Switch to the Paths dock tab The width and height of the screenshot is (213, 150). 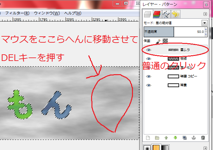[x=166, y=14]
